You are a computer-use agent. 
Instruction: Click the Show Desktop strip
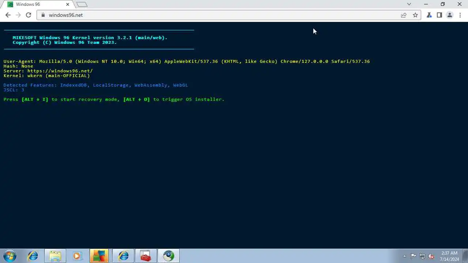tap(465, 256)
